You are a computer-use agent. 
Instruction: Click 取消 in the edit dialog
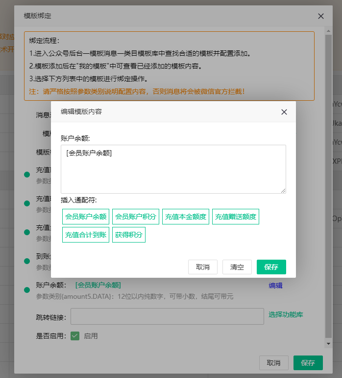pyautogui.click(x=203, y=267)
